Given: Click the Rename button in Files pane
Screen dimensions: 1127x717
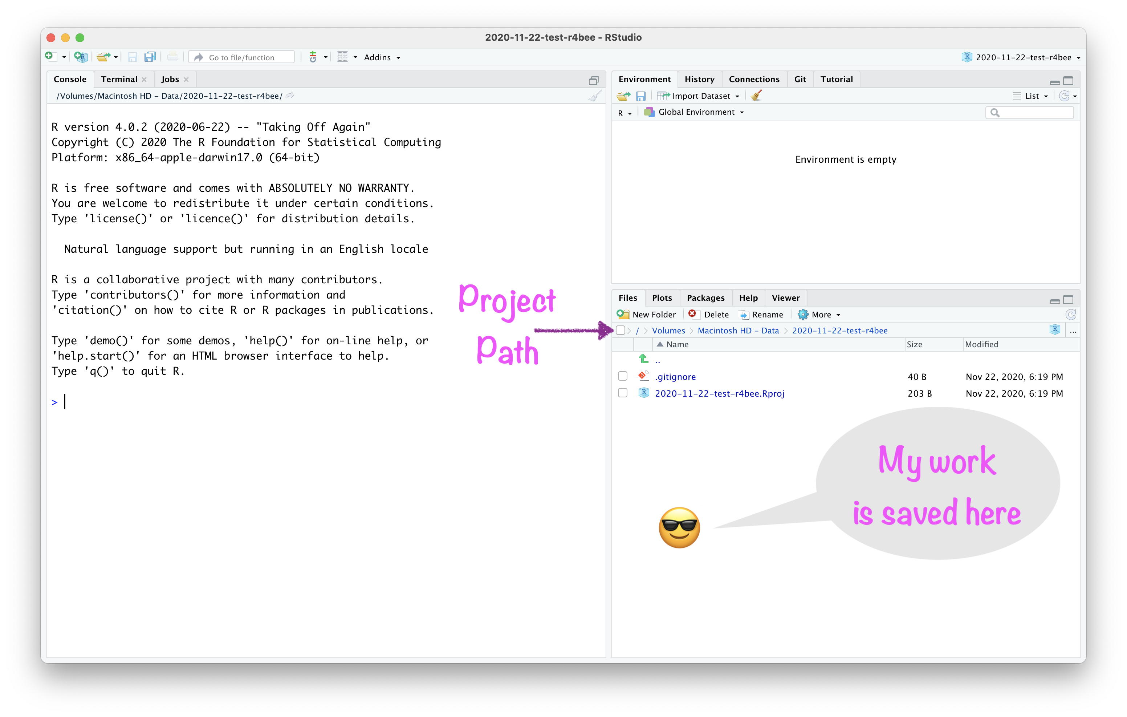Looking at the screenshot, I should pyautogui.click(x=761, y=314).
